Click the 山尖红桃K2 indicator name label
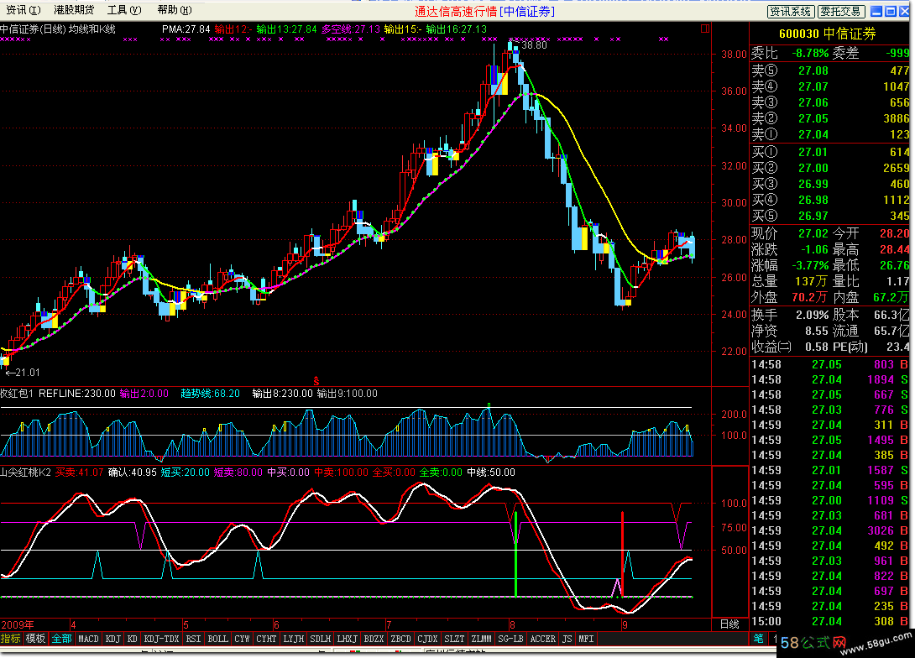Viewport: 915px width, 658px height. click(26, 472)
